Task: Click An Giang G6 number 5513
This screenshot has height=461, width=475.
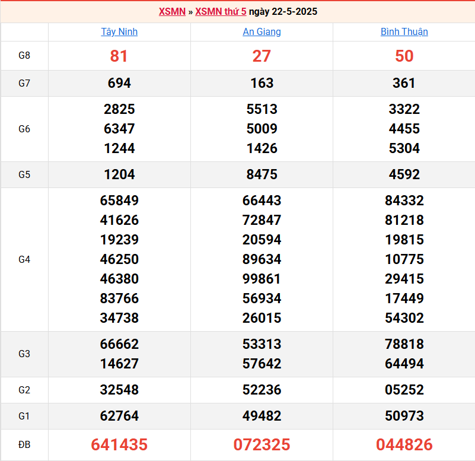Action: click(x=262, y=109)
